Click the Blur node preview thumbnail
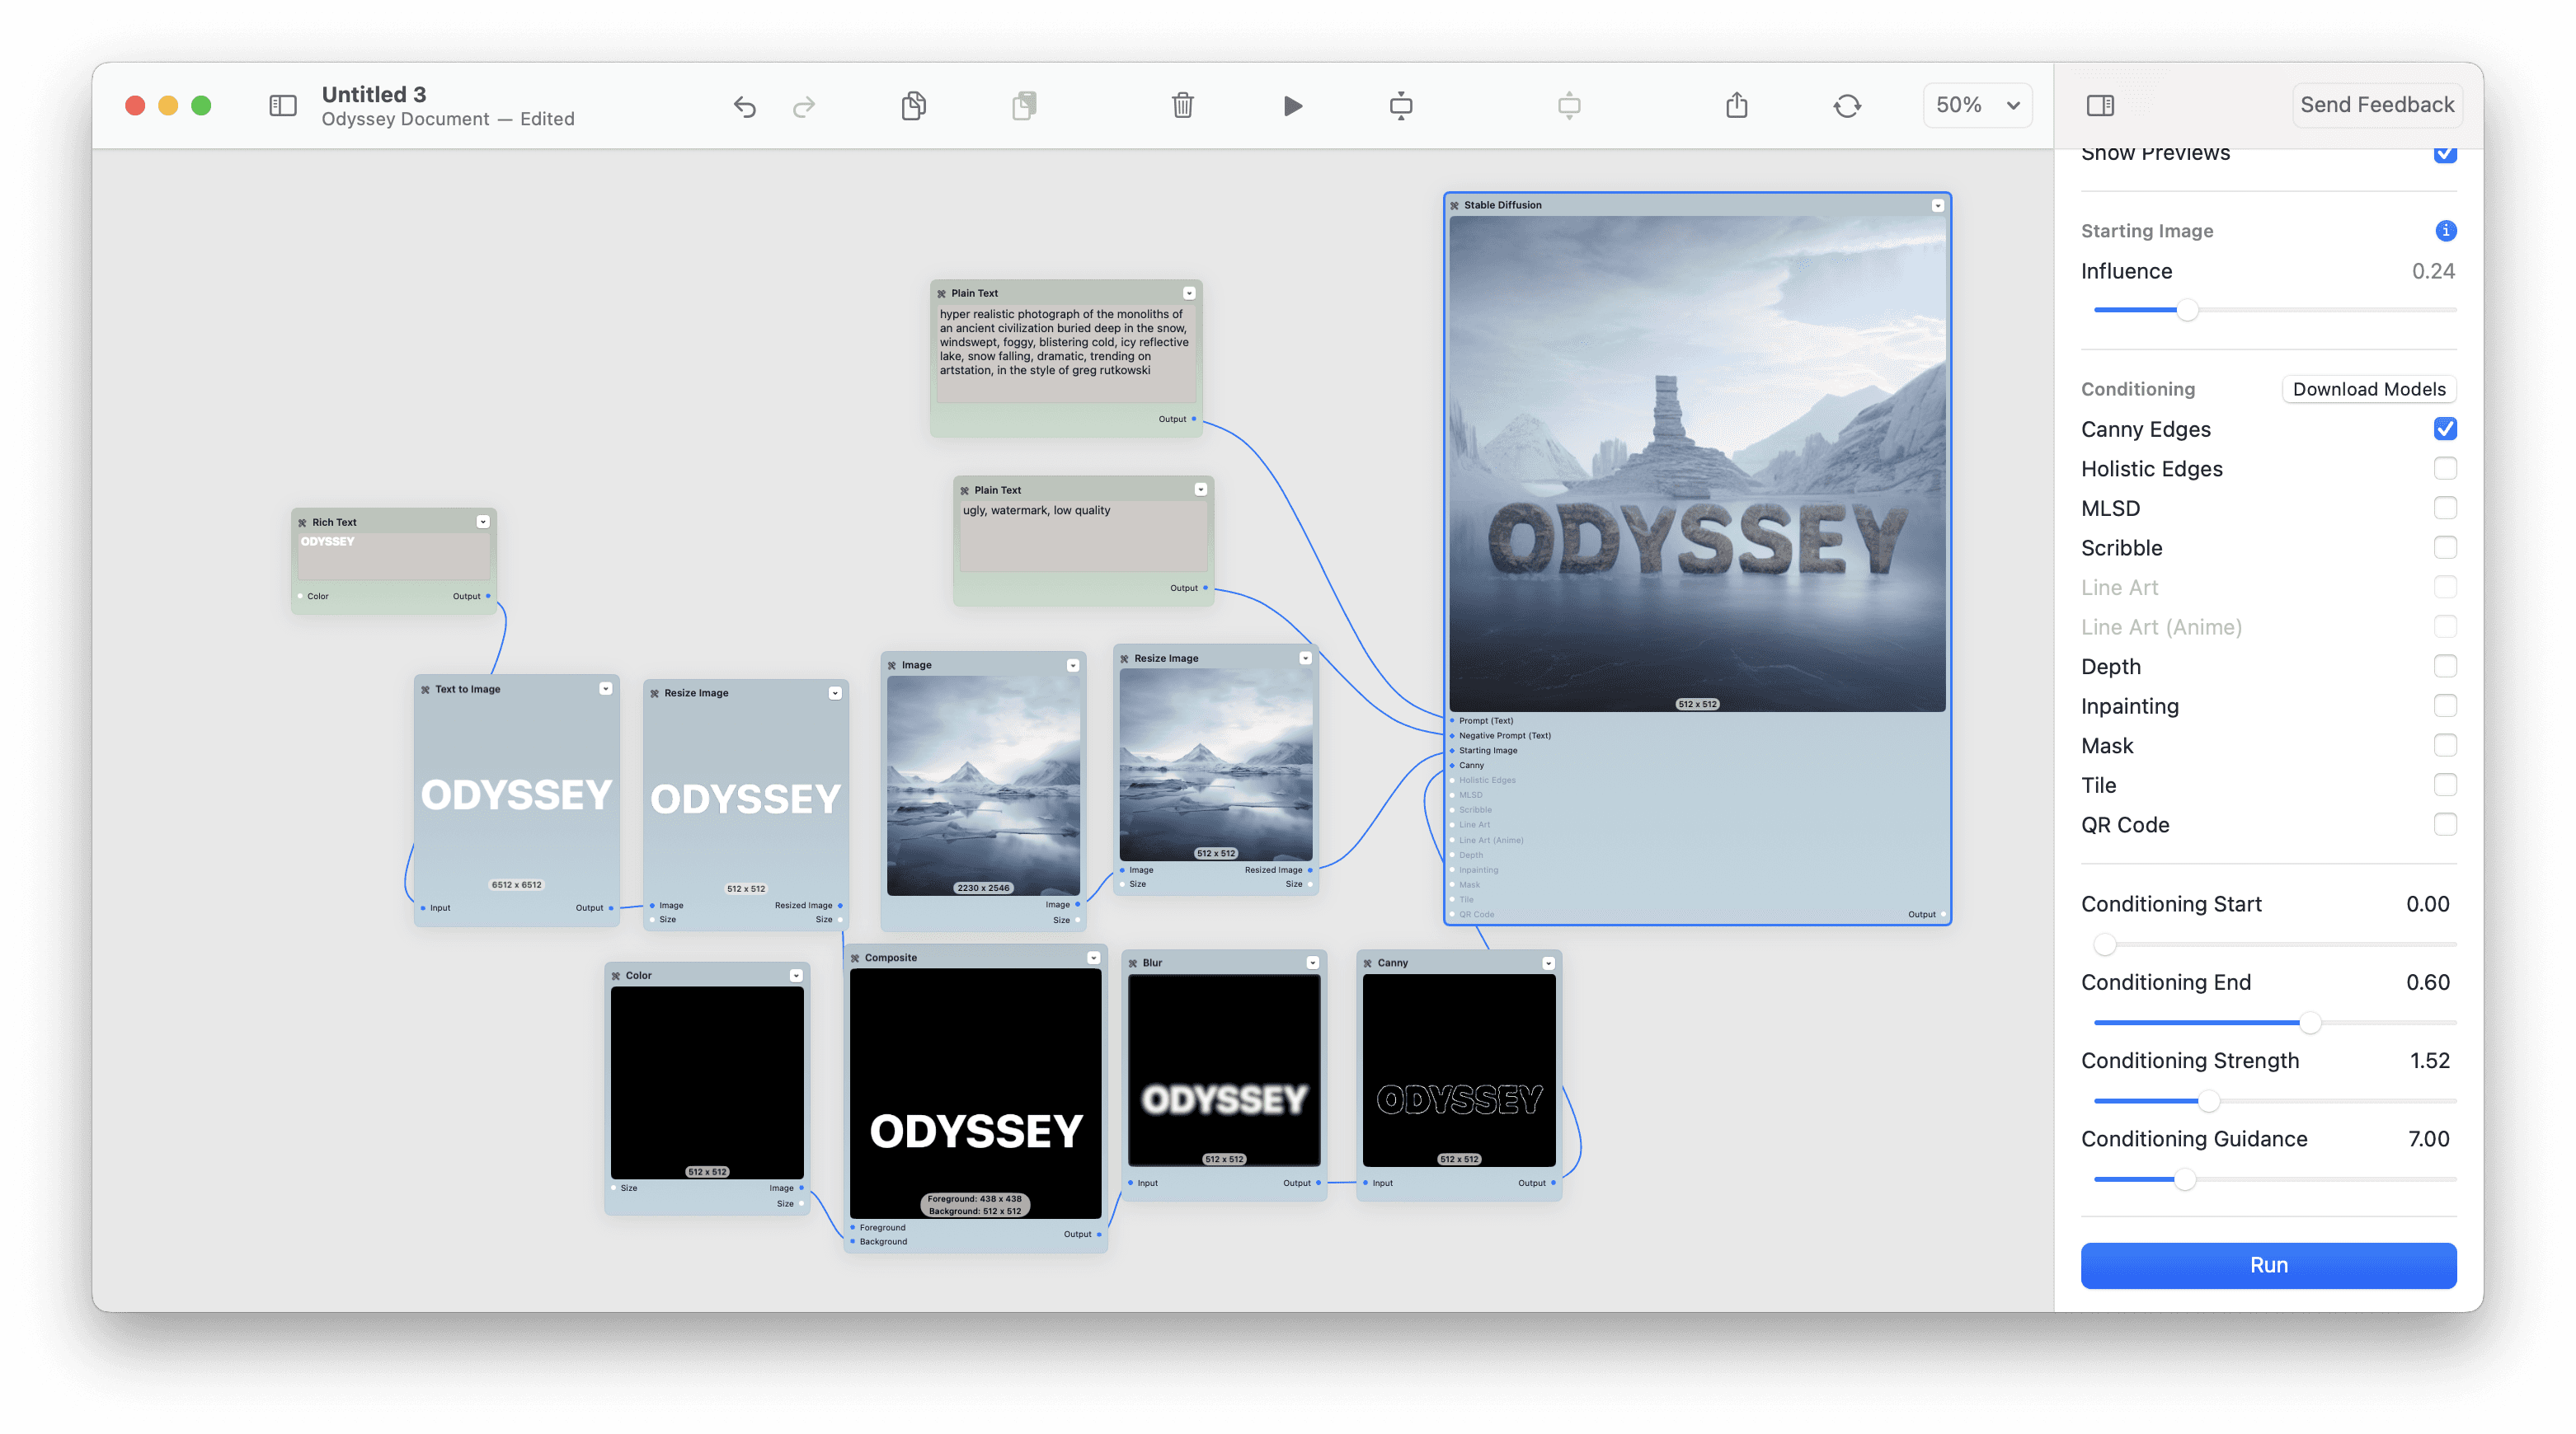 (x=1224, y=1071)
